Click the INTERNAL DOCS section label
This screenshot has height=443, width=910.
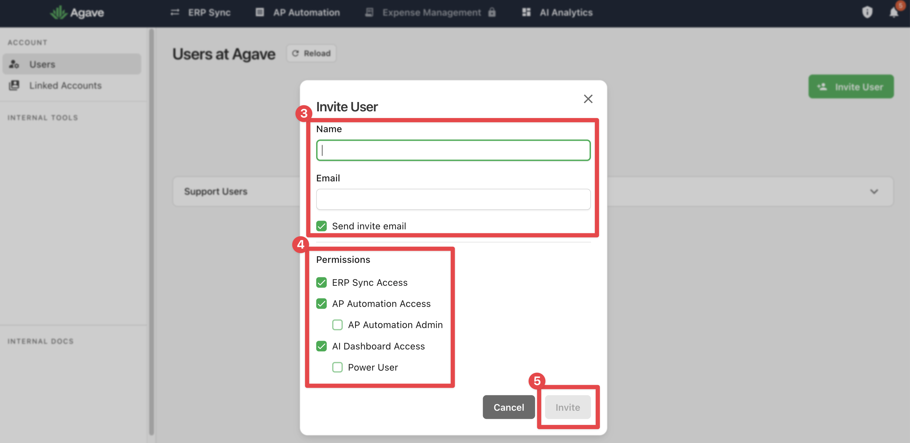[x=41, y=341]
